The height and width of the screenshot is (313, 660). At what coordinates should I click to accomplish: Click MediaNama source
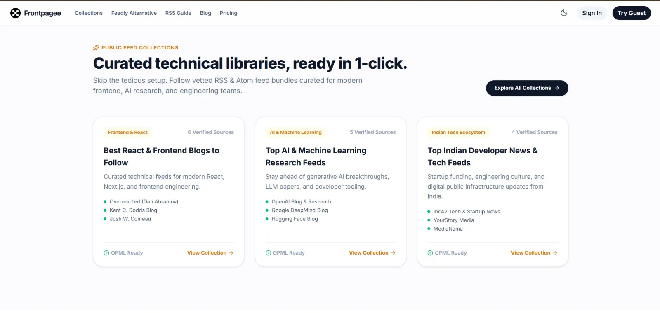pos(448,229)
